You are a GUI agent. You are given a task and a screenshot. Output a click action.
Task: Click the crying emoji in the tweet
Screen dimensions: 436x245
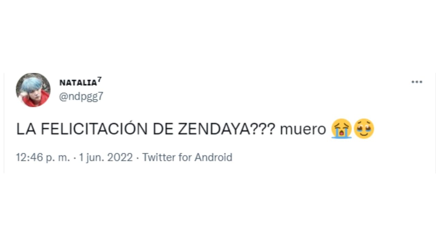[342, 129]
